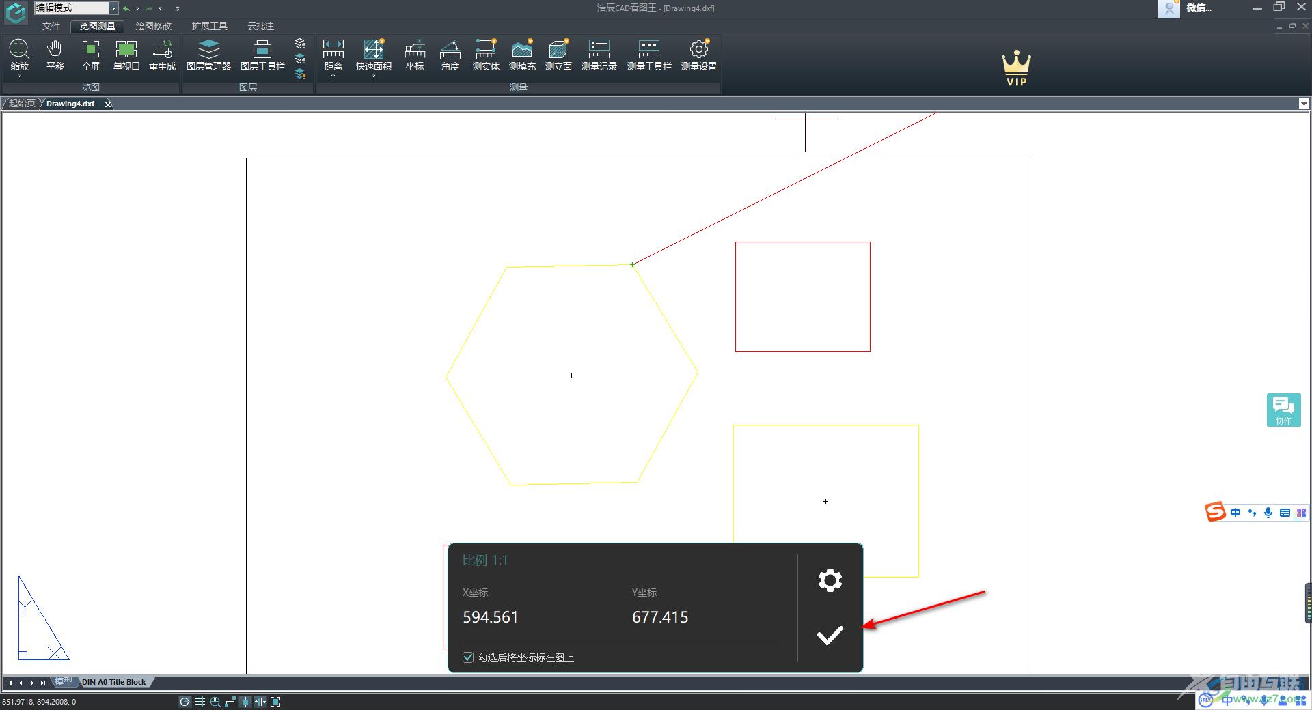Click the middle small layer icon

coord(300,59)
